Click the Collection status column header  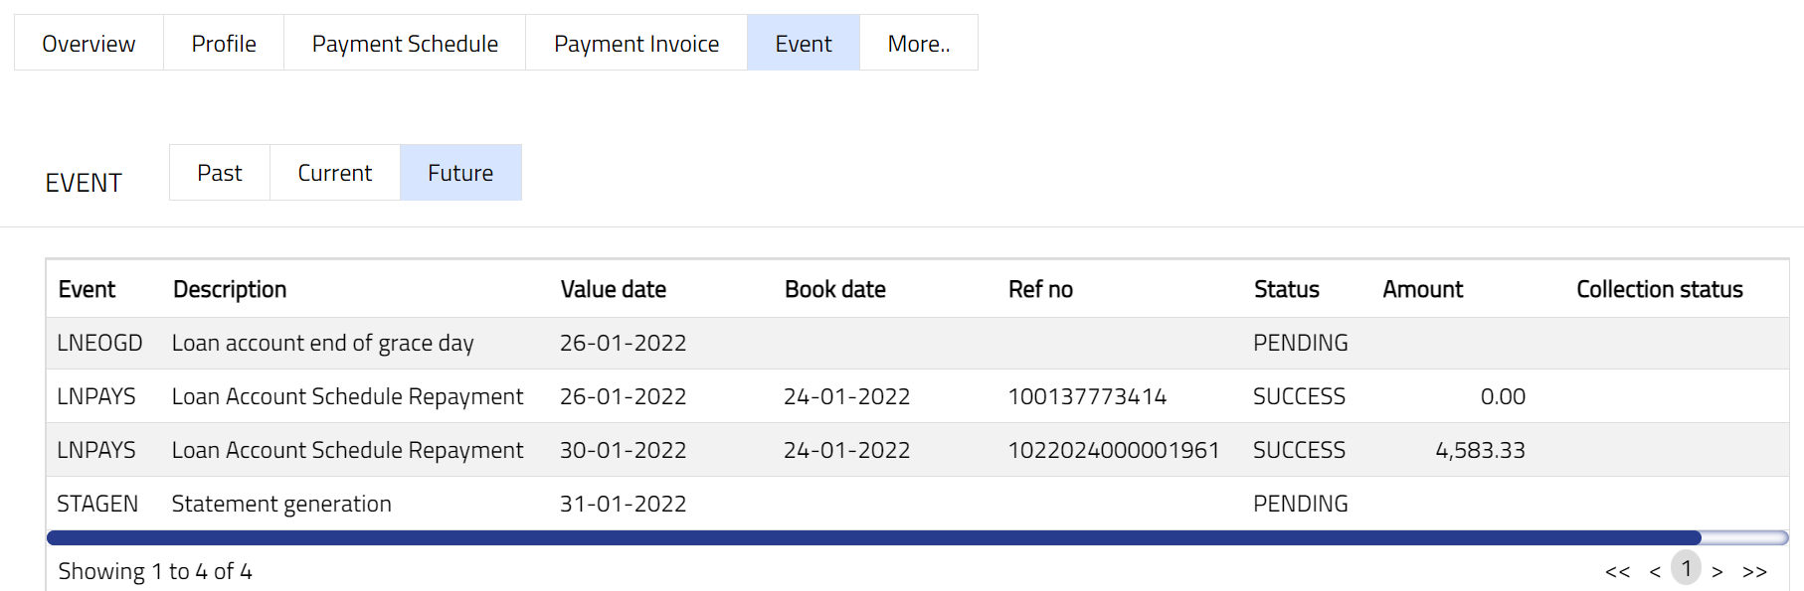tap(1659, 289)
